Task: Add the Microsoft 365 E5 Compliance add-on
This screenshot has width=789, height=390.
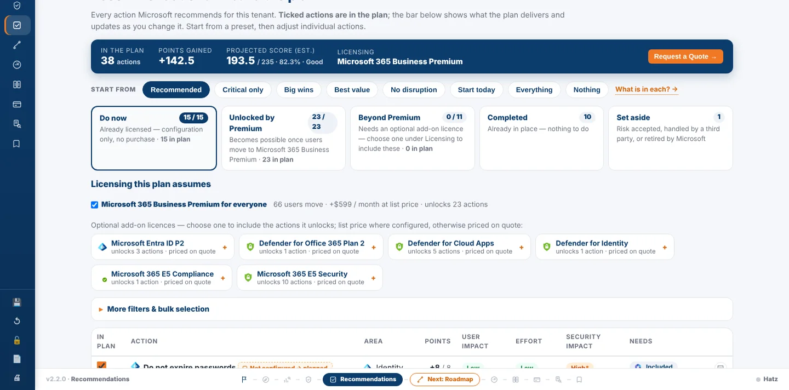Action: (x=162, y=278)
